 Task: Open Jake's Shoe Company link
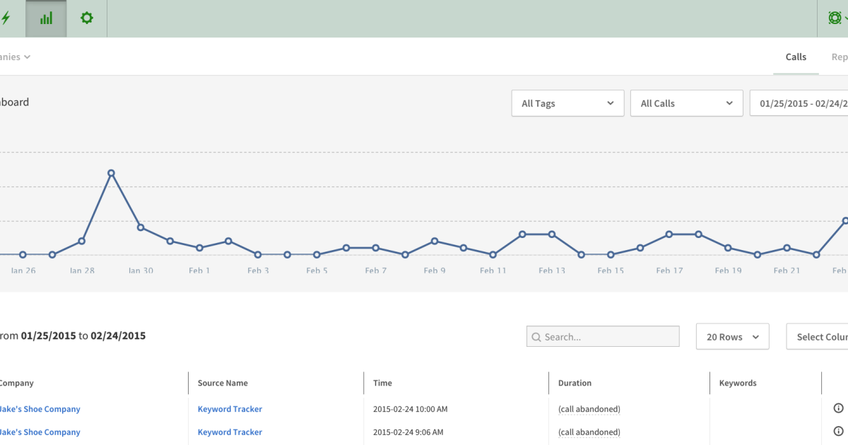tap(40, 409)
